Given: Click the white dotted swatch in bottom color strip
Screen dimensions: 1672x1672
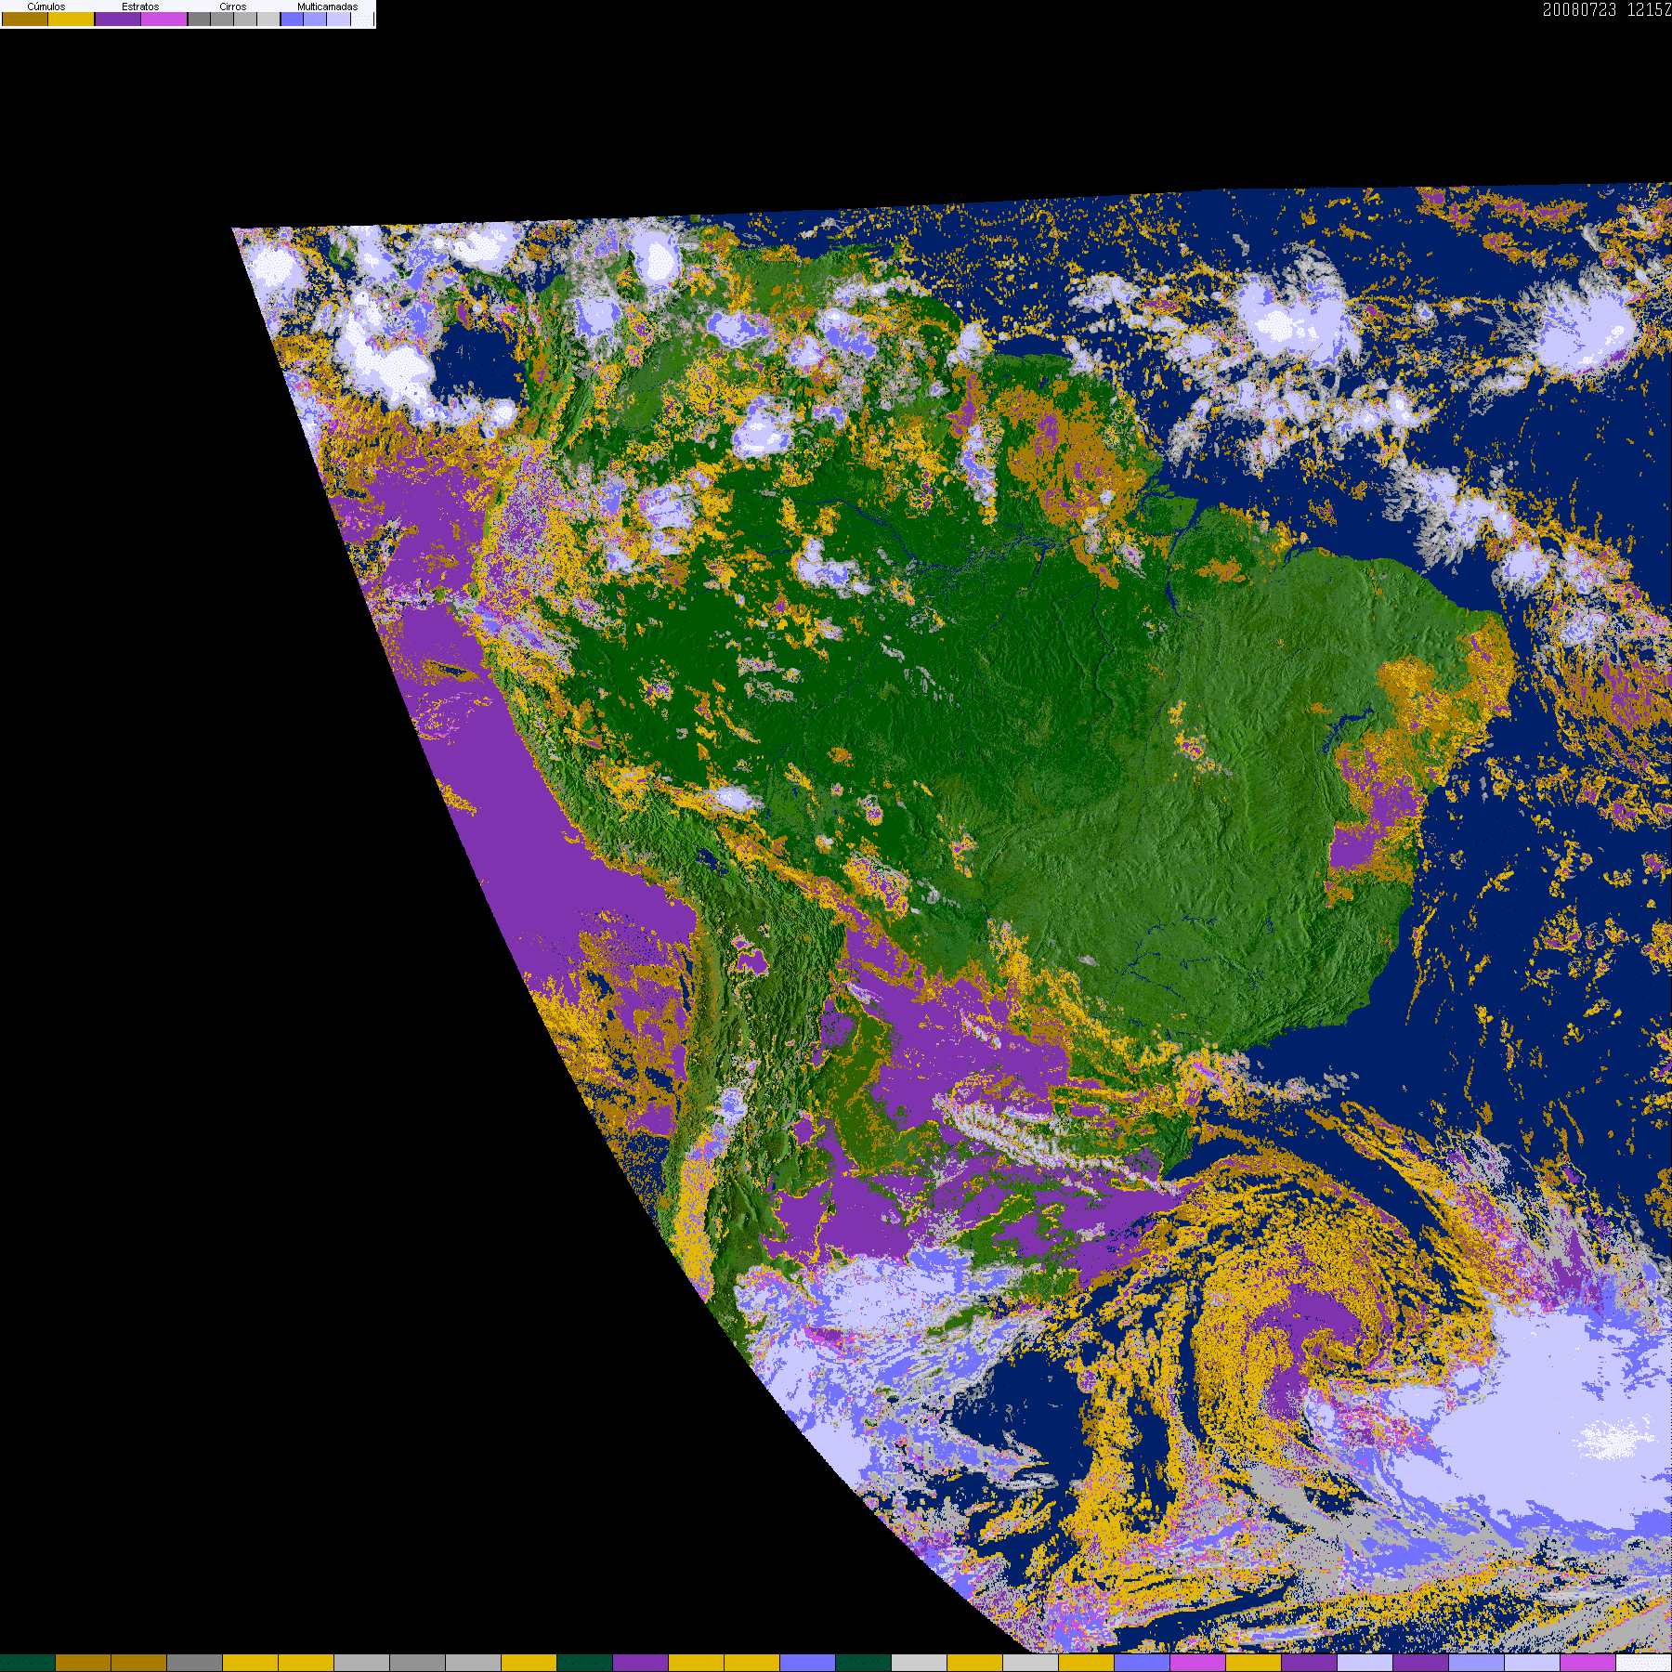Looking at the screenshot, I should pyautogui.click(x=1644, y=1663).
